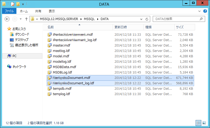
Task: Click the master.mdf file icon
Action: [50, 45]
